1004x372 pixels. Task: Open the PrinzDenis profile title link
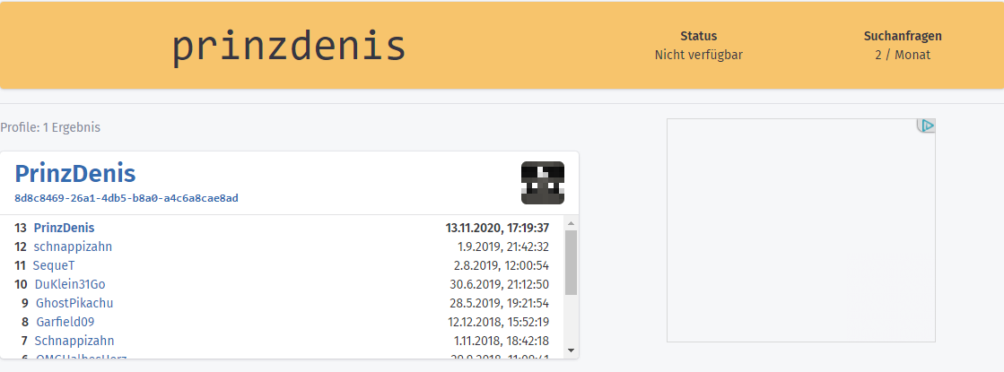pos(74,174)
